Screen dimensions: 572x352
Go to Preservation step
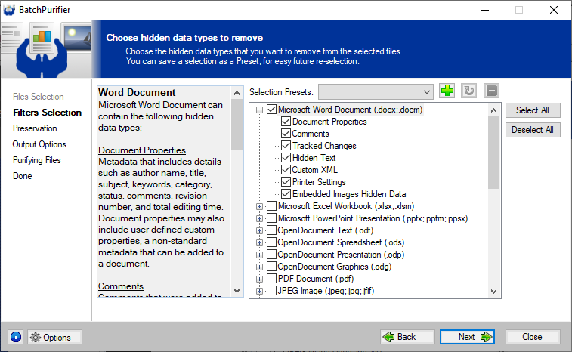point(35,128)
